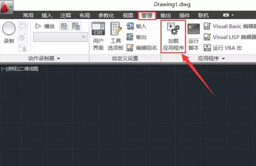This screenshot has width=256, height=166.
Task: Open the Tool Palettes (工具选项板) customizer
Action: tap(116, 36)
